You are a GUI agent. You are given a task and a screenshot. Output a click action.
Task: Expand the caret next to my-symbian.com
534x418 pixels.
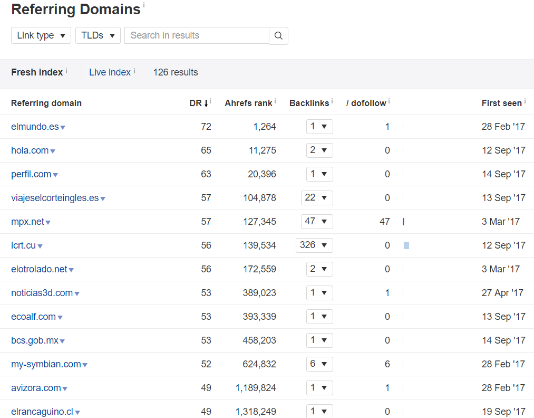click(85, 365)
